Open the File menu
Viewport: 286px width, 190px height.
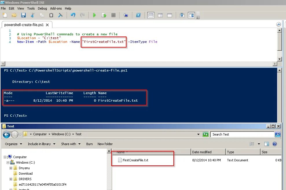[x=3, y=8]
